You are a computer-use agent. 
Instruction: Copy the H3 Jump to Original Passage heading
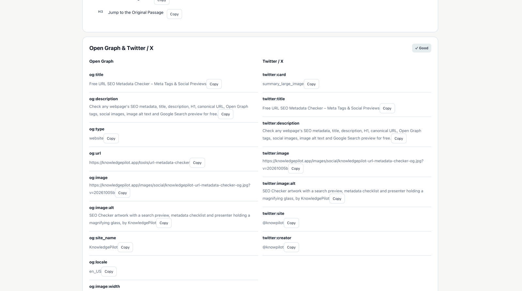pyautogui.click(x=174, y=14)
